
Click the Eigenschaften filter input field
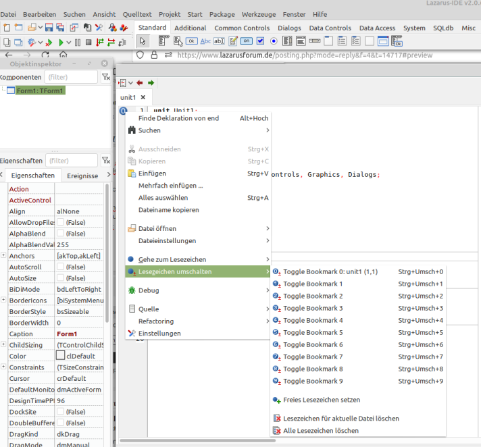click(x=71, y=161)
